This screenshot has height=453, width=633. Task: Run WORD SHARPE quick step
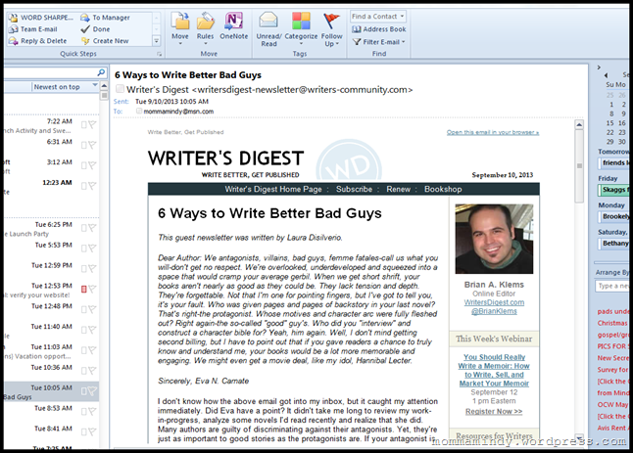41,18
